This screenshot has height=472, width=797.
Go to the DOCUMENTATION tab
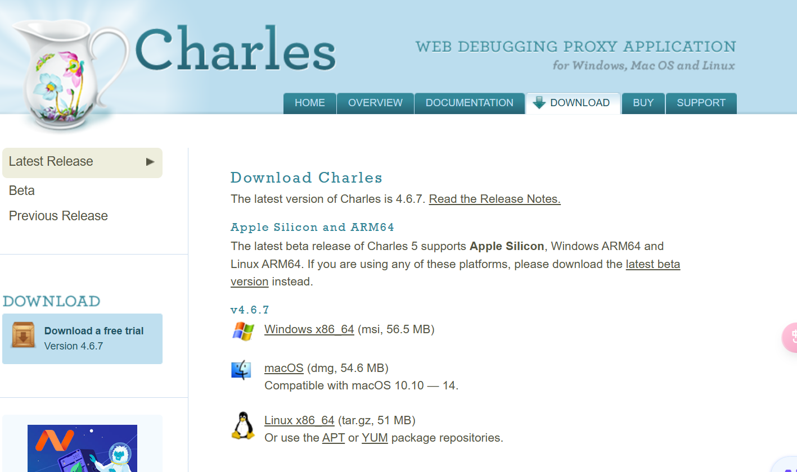469,103
